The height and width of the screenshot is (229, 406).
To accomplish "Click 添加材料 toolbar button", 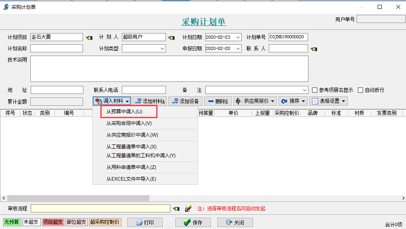I will coord(149,101).
